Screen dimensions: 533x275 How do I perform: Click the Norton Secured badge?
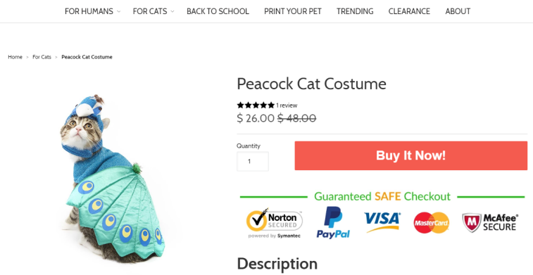[274, 223]
